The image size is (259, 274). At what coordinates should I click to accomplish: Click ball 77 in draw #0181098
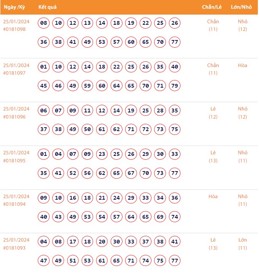pos(175,42)
